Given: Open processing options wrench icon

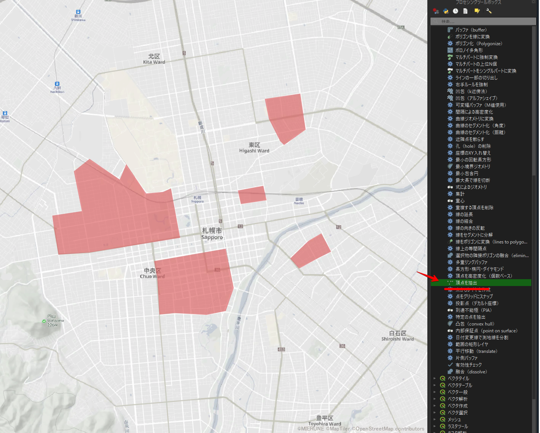Looking at the screenshot, I should point(489,11).
